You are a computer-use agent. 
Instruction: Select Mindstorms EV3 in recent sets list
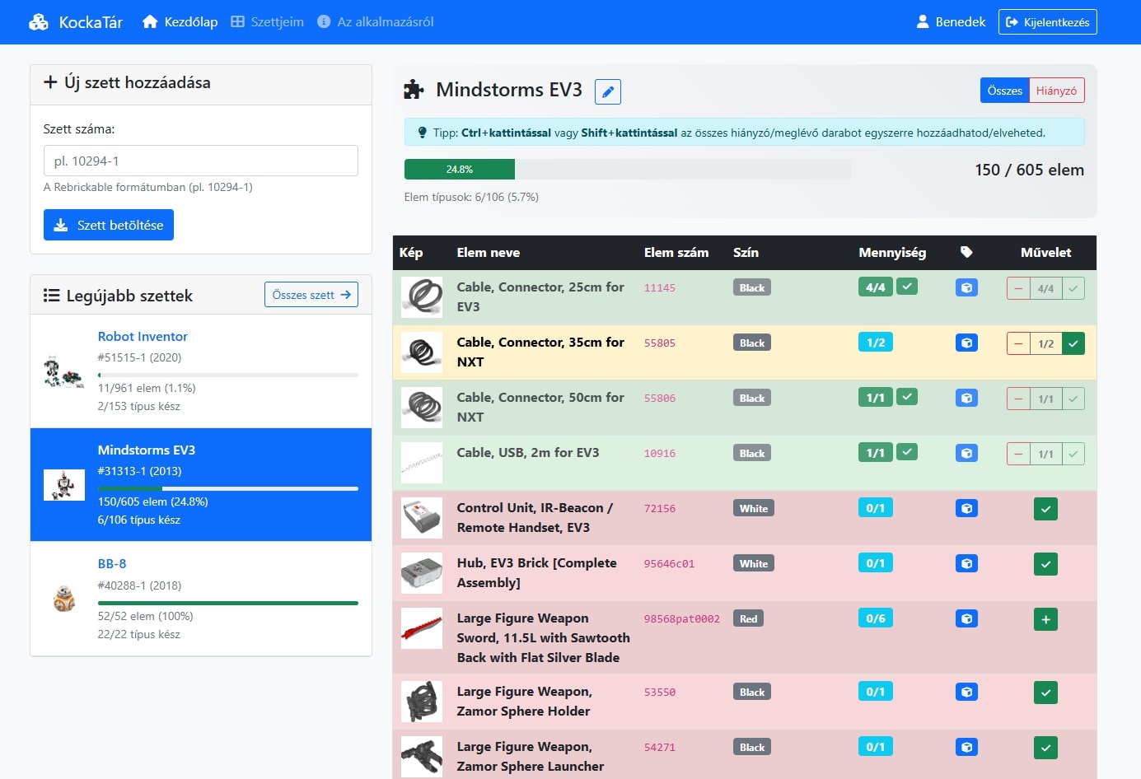tap(201, 484)
